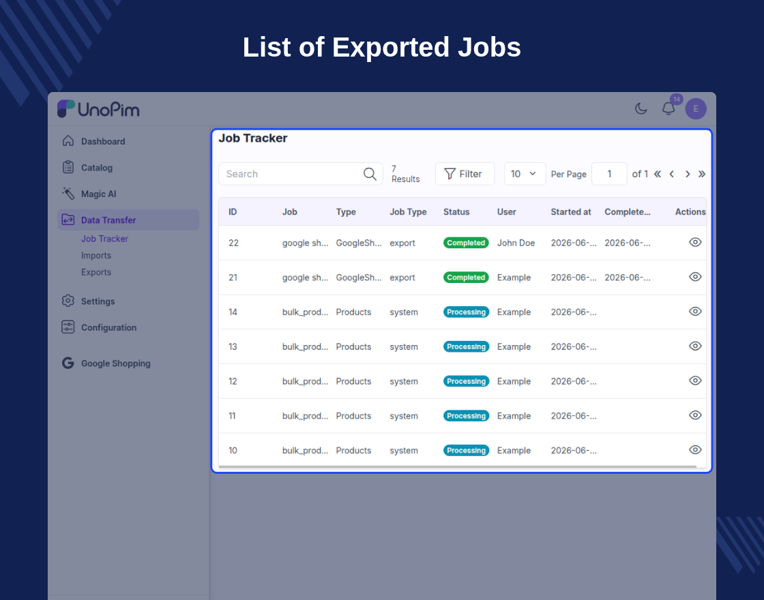
Task: Click the search magnifier icon
Action: pos(370,174)
